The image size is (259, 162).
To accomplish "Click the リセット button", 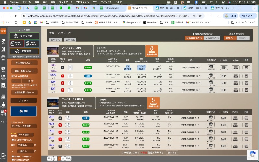I will [24, 100].
